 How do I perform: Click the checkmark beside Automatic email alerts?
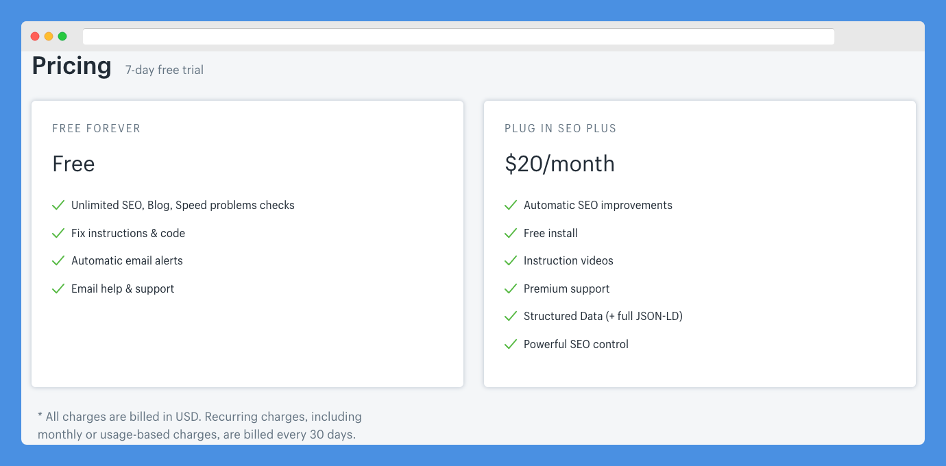(58, 260)
